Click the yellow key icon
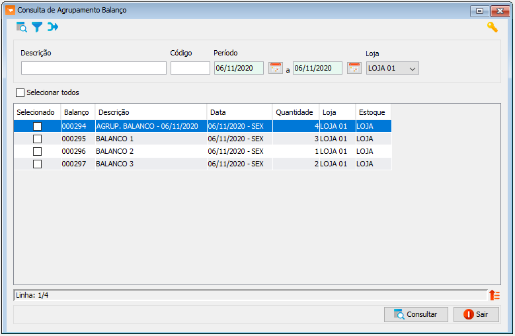Viewport: 515px width, 336px height. click(492, 27)
